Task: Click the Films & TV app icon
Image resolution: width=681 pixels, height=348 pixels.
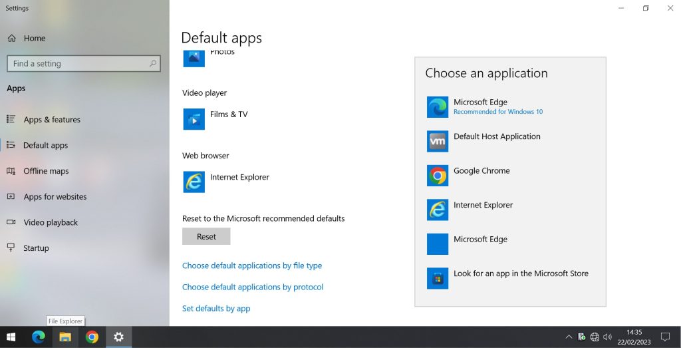Action: (x=194, y=119)
